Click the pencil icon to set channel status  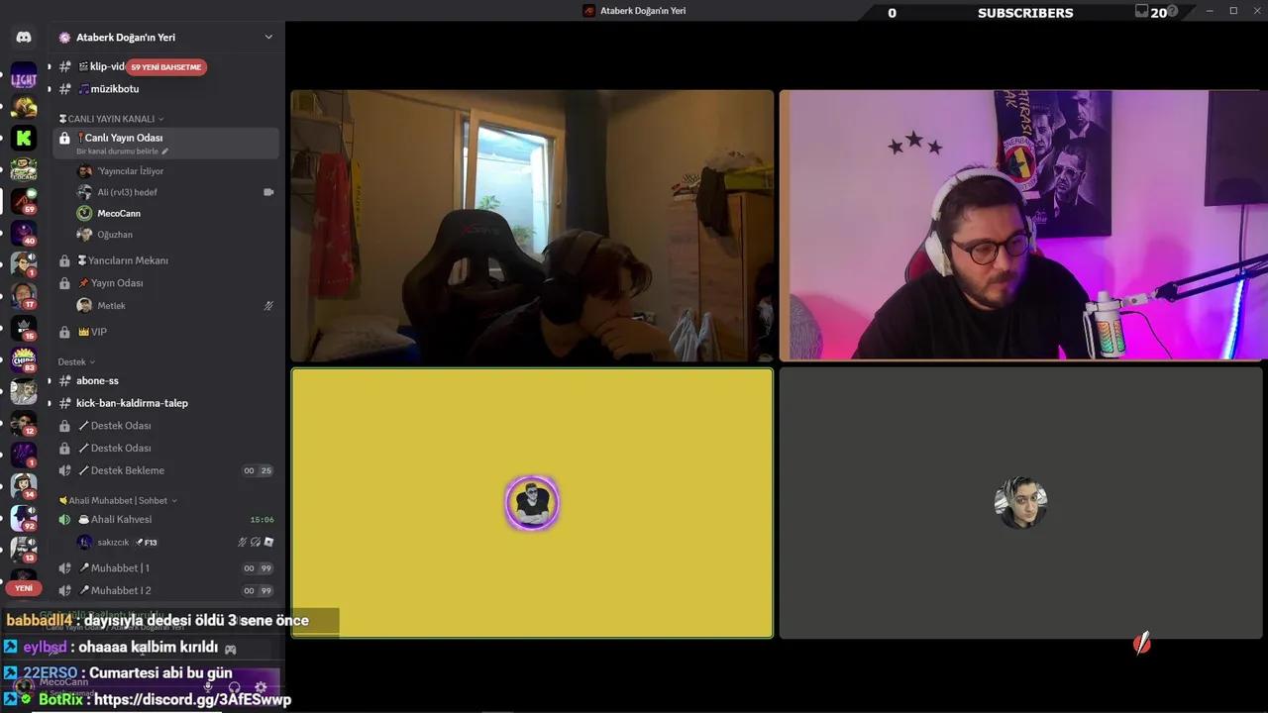click(165, 152)
